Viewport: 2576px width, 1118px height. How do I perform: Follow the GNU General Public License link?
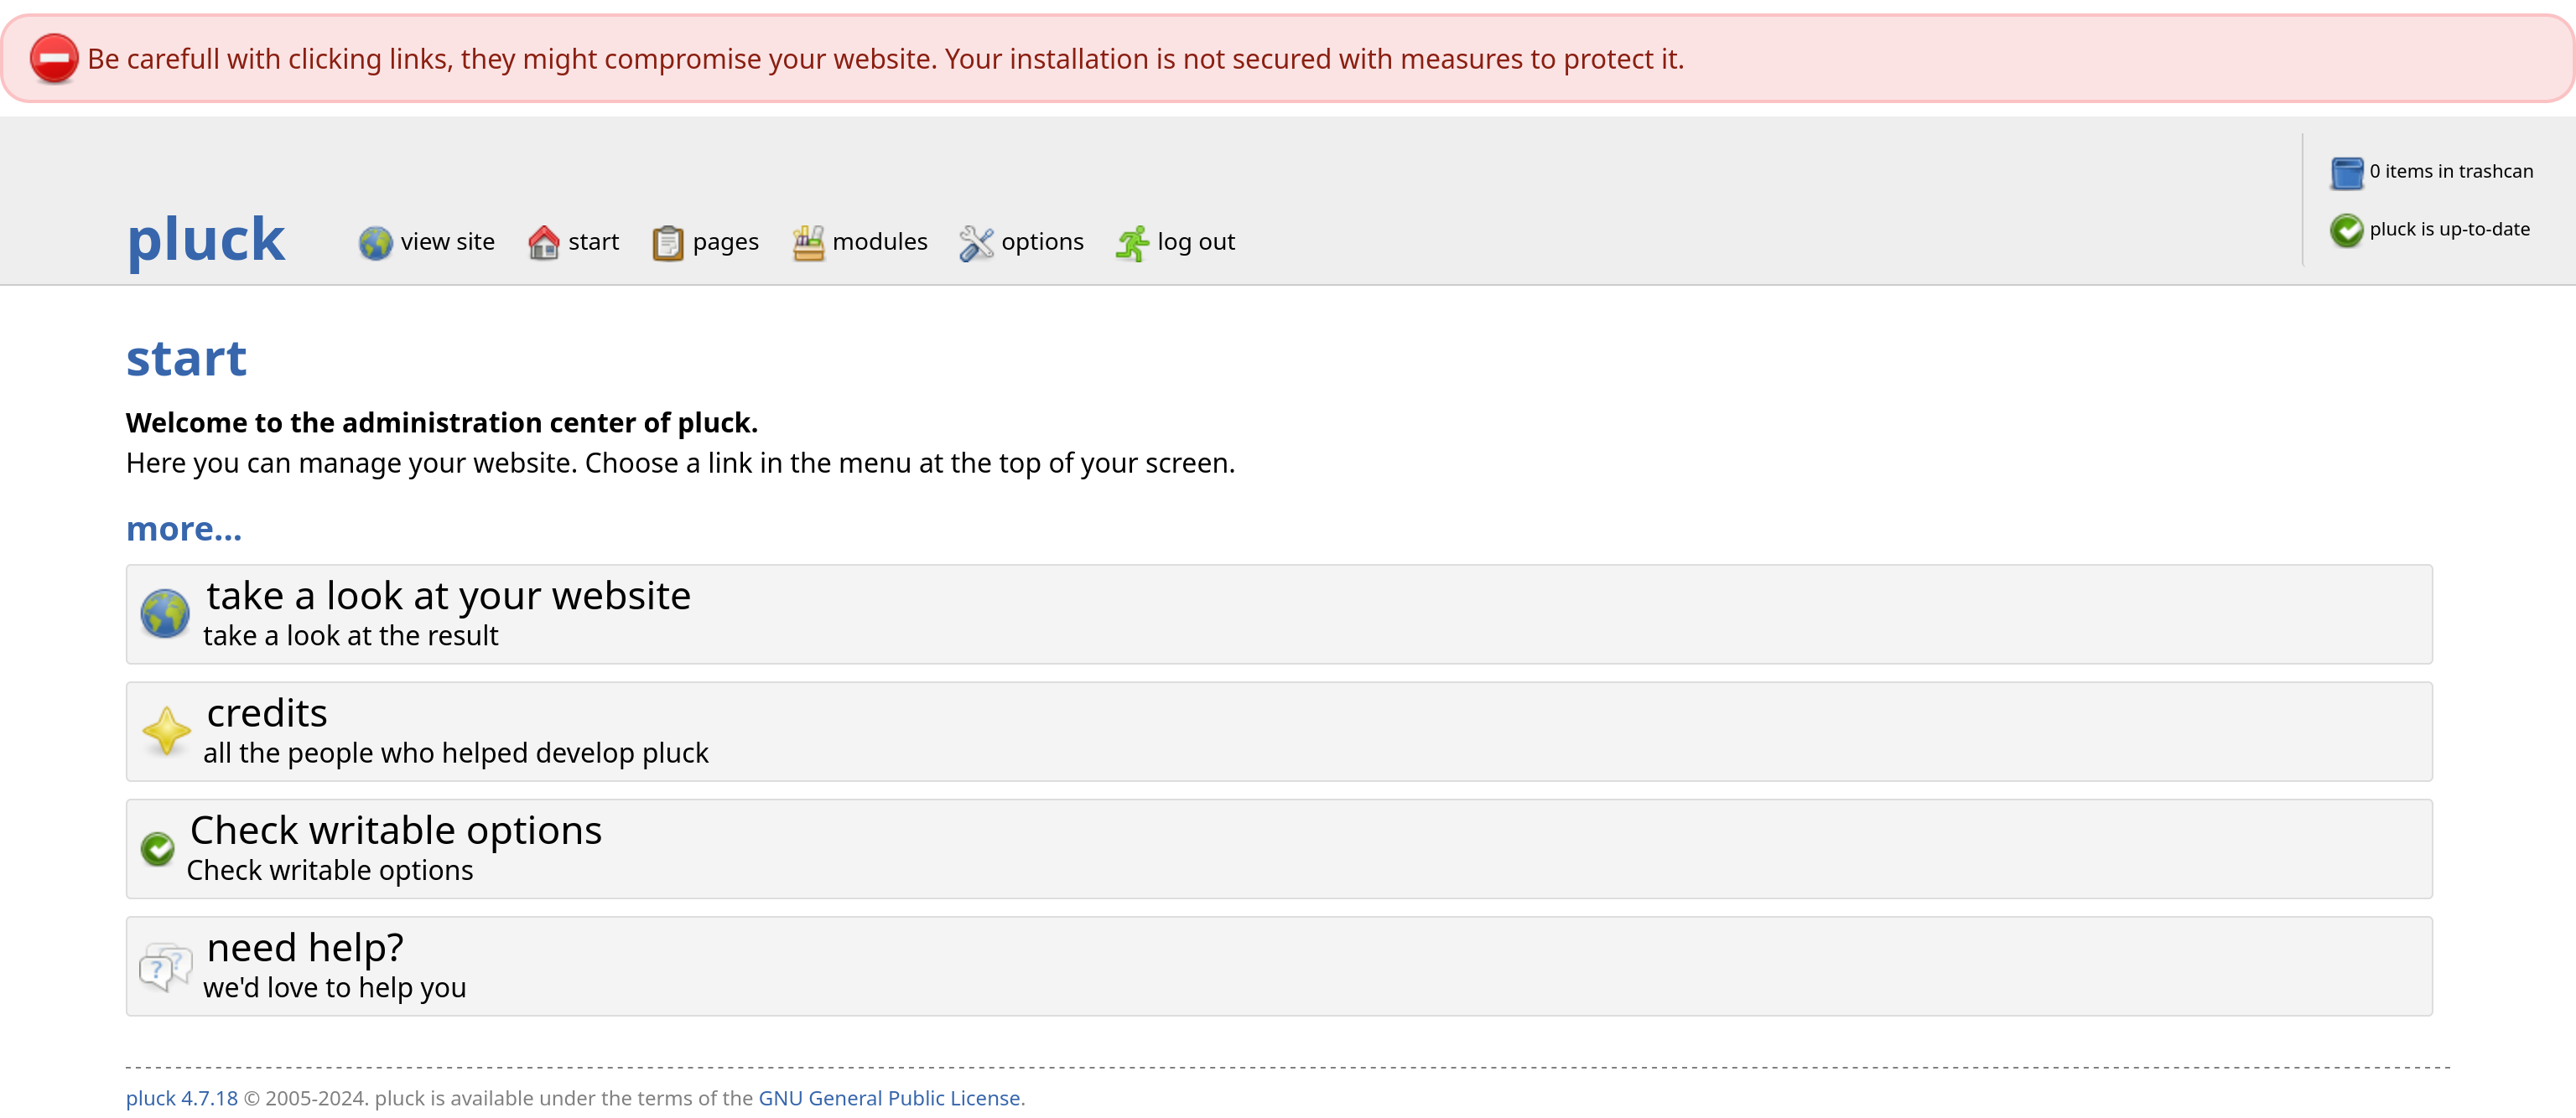click(889, 1097)
